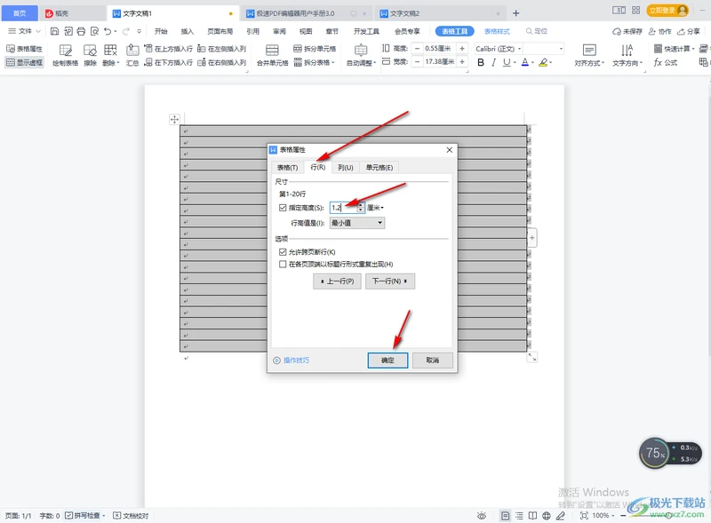Click 在左侧插入列 insert column left

[221, 49]
